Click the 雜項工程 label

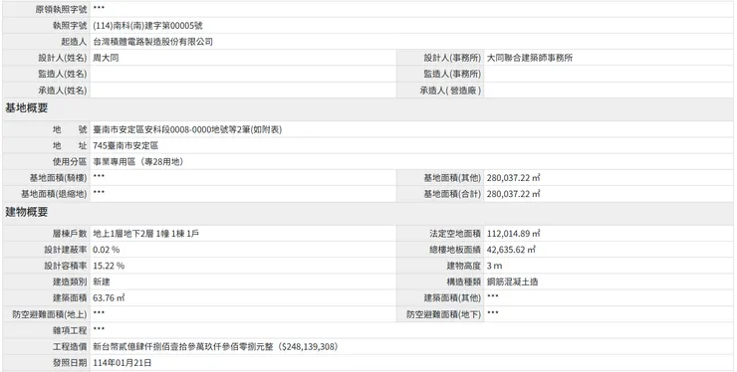[70, 330]
